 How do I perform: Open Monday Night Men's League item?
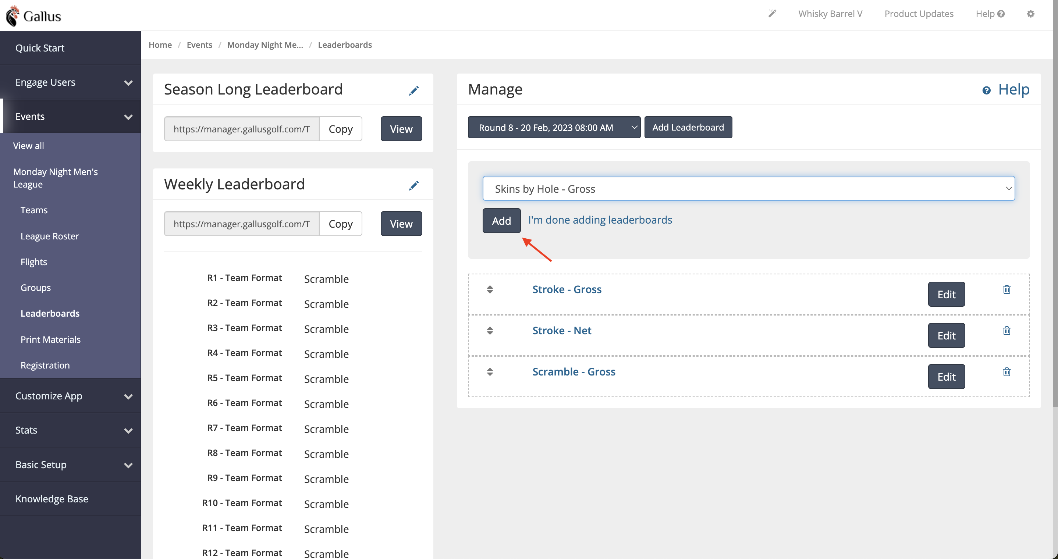[56, 178]
